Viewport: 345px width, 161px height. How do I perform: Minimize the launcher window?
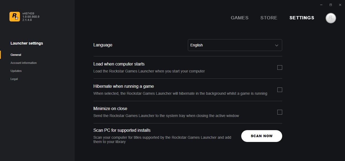(321, 5)
